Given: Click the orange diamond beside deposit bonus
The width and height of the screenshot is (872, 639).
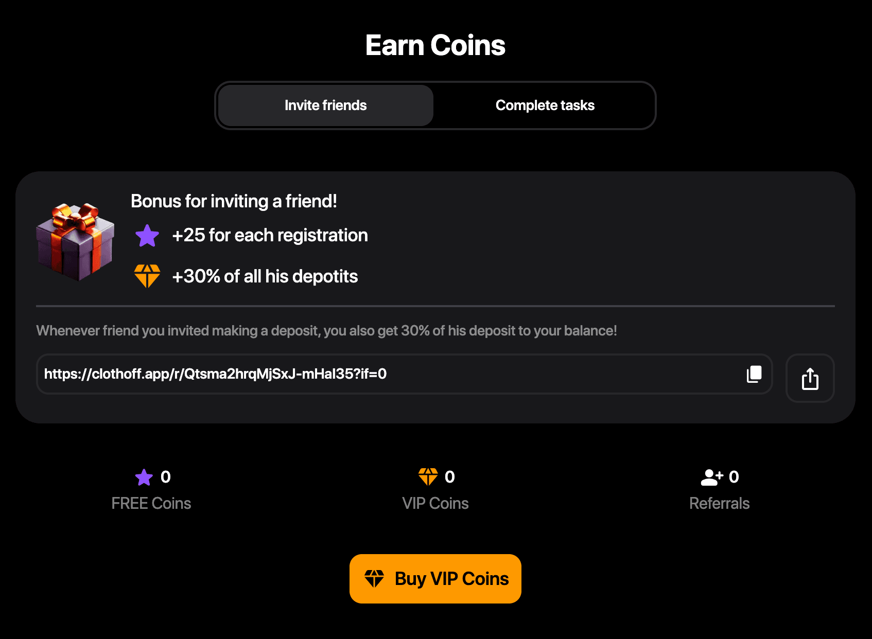Looking at the screenshot, I should coord(147,276).
